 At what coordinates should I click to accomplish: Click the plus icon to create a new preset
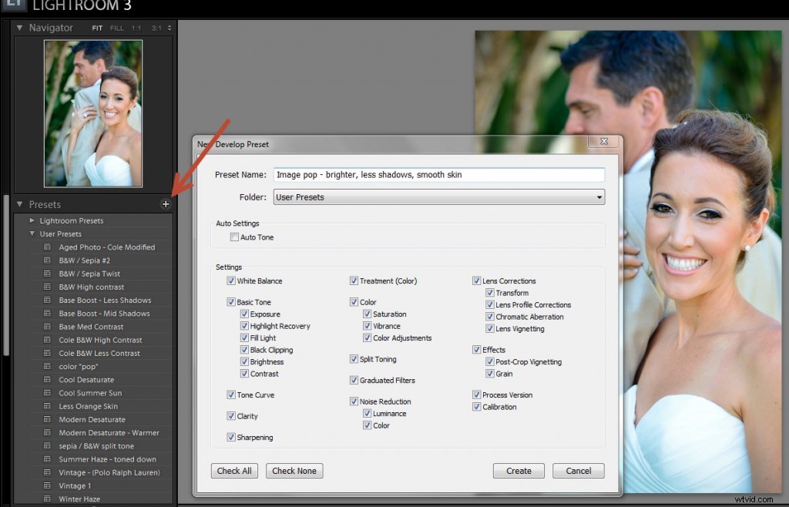pos(165,204)
